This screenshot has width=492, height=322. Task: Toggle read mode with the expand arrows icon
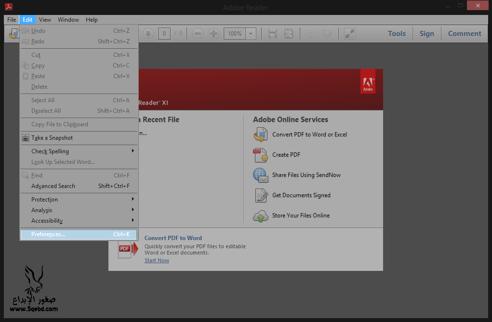point(349,34)
